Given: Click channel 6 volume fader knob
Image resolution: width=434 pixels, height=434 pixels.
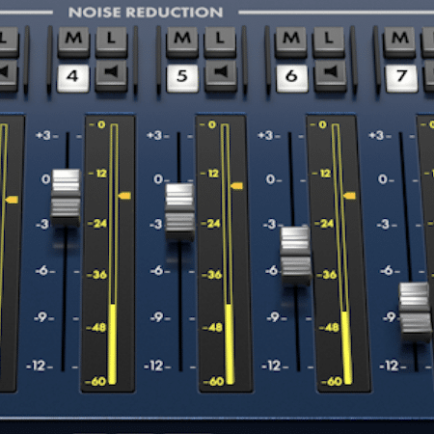Looking at the screenshot, I should point(295,256).
